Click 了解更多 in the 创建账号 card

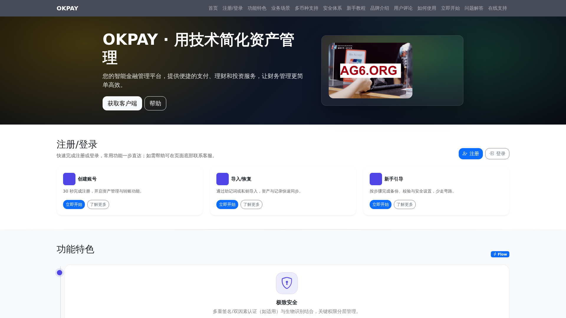click(x=98, y=205)
